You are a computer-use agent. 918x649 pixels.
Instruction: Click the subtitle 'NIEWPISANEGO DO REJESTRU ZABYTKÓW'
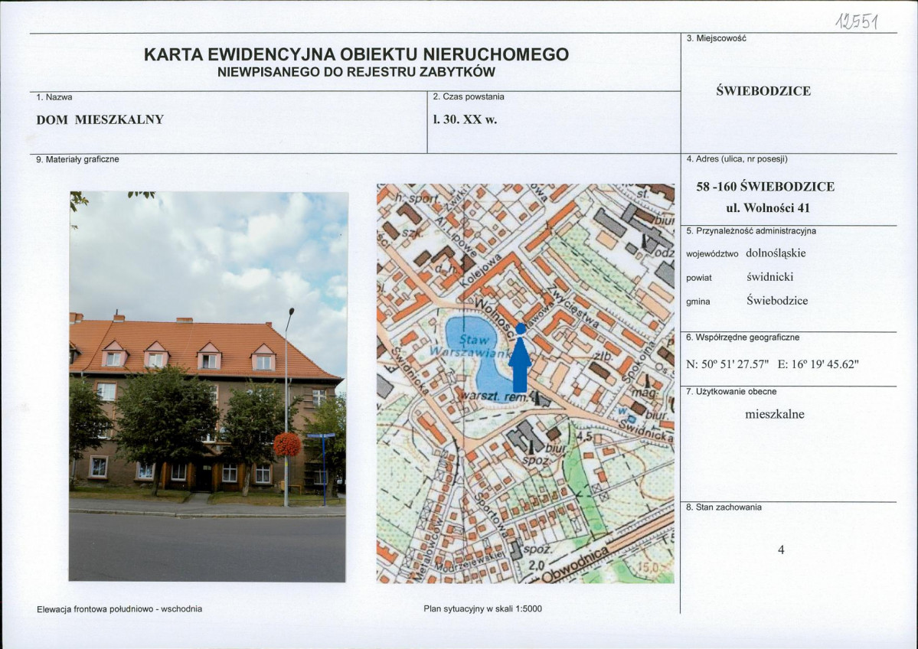pyautogui.click(x=356, y=73)
